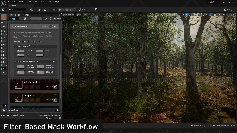
Task: Open the add content toolbar icon
Action: click(x=32, y=10)
